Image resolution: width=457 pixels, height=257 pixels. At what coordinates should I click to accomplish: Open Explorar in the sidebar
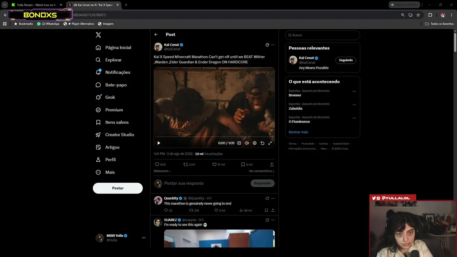pyautogui.click(x=109, y=60)
